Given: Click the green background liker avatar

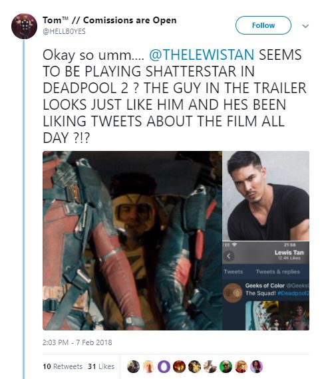Looking at the screenshot, I should [226, 366].
